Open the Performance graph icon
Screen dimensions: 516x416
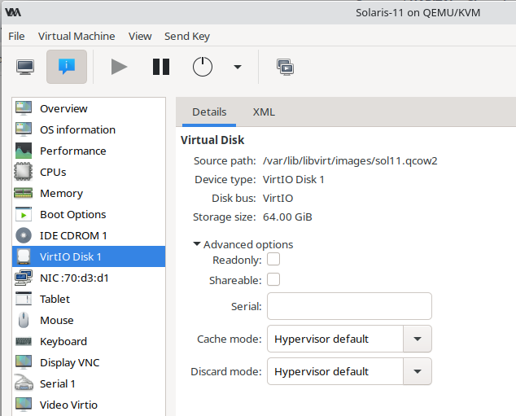(24, 151)
